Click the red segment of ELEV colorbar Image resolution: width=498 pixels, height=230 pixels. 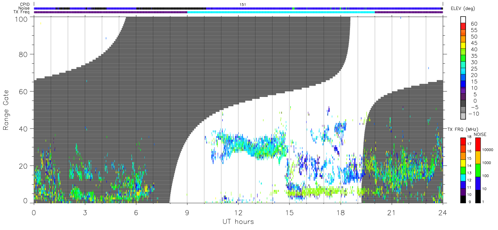[x=464, y=27]
